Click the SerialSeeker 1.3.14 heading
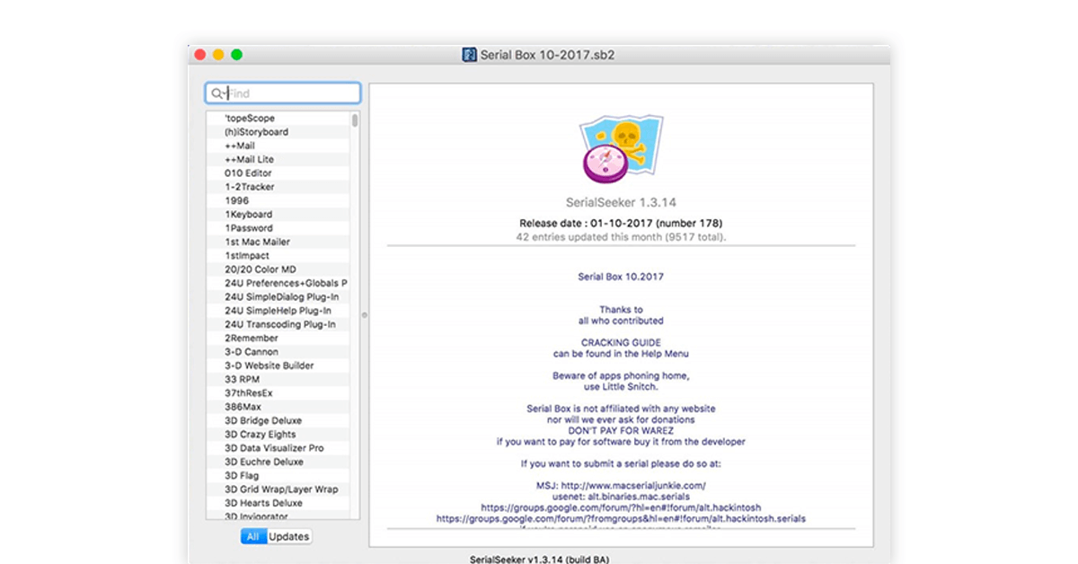The height and width of the screenshot is (564, 1078). (x=621, y=204)
